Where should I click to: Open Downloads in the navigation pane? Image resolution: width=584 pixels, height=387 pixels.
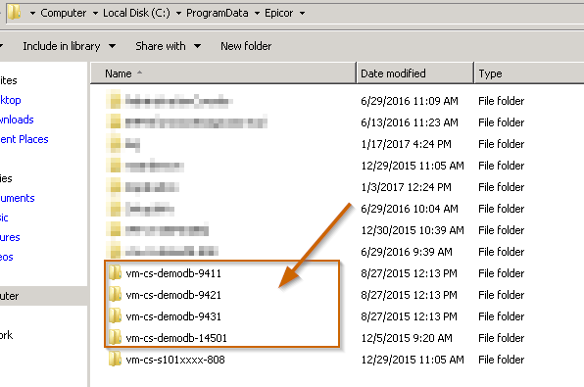pyautogui.click(x=17, y=120)
